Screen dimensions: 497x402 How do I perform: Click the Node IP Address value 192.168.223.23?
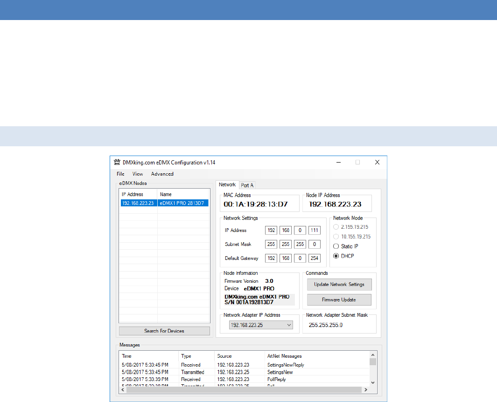[335, 204]
